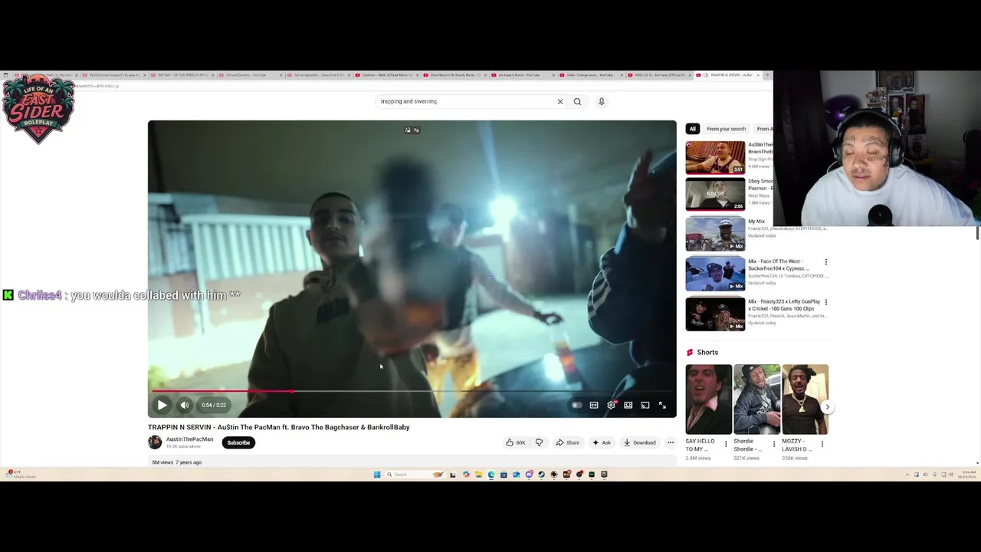Viewport: 981px width, 552px height.
Task: Open 'MOZZY - LAVISH D' short
Action: click(x=805, y=399)
